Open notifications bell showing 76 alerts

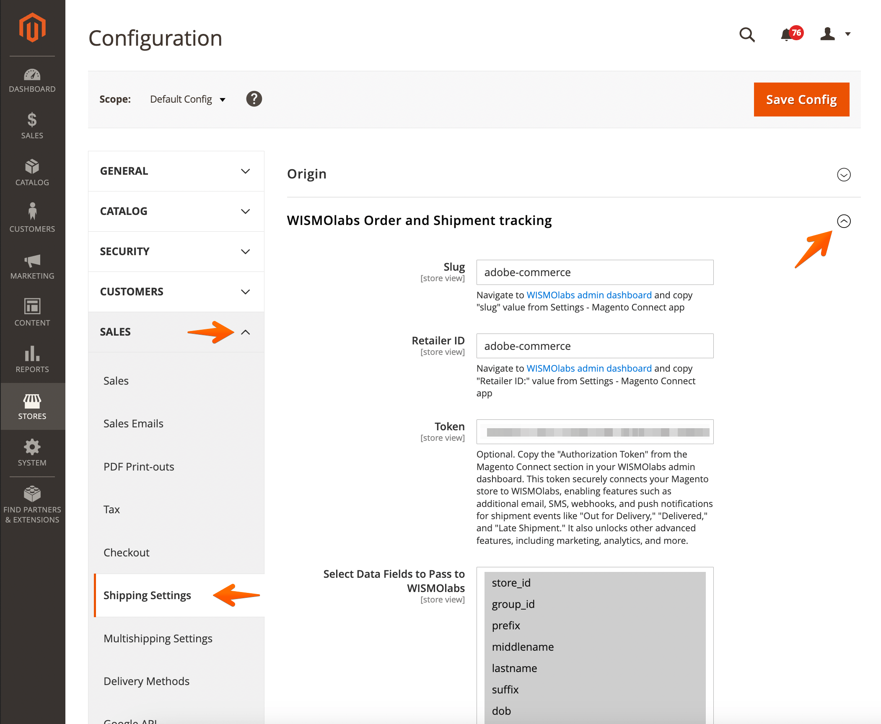click(785, 35)
